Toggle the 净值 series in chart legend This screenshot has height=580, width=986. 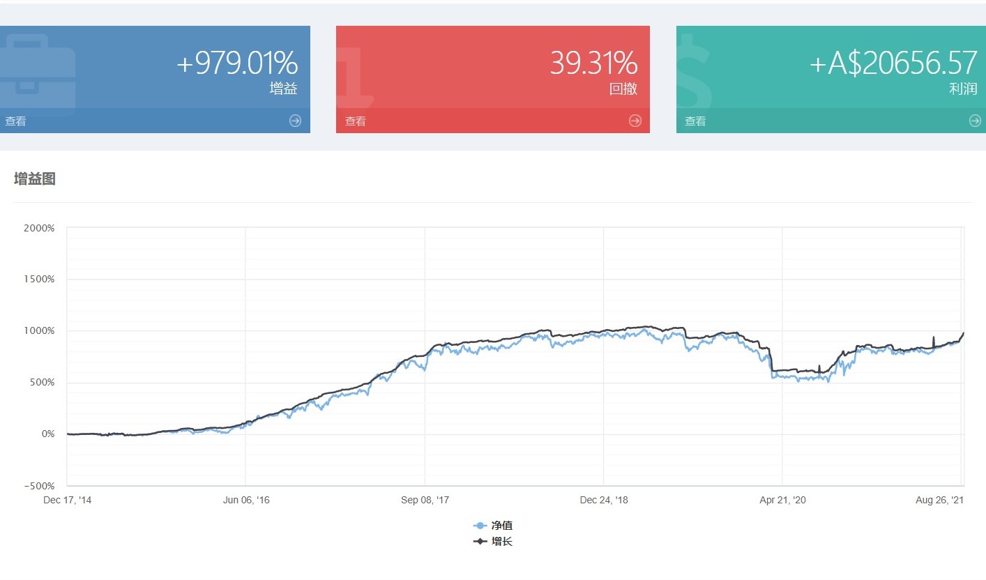(x=493, y=526)
